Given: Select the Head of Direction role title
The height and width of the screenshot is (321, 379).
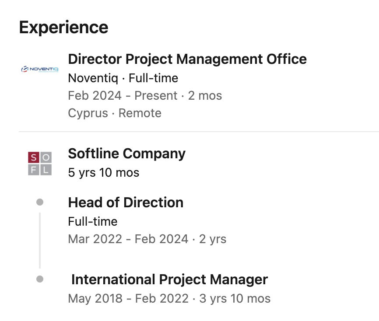Looking at the screenshot, I should point(126,202).
